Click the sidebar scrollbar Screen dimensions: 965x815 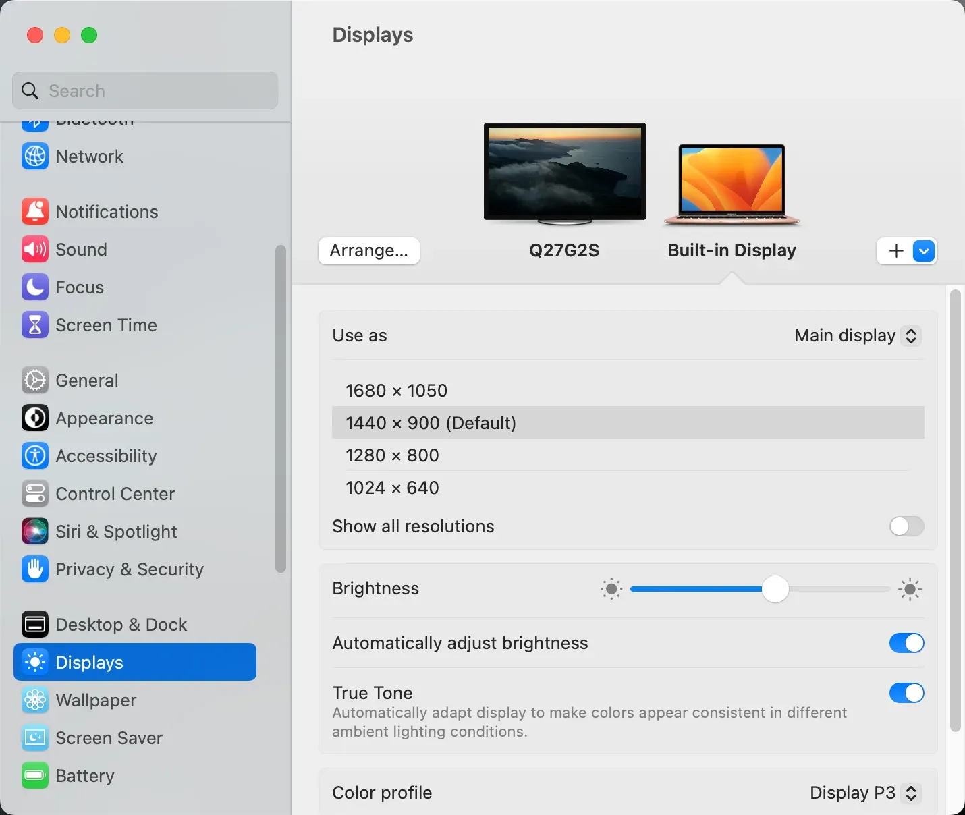pyautogui.click(x=281, y=409)
